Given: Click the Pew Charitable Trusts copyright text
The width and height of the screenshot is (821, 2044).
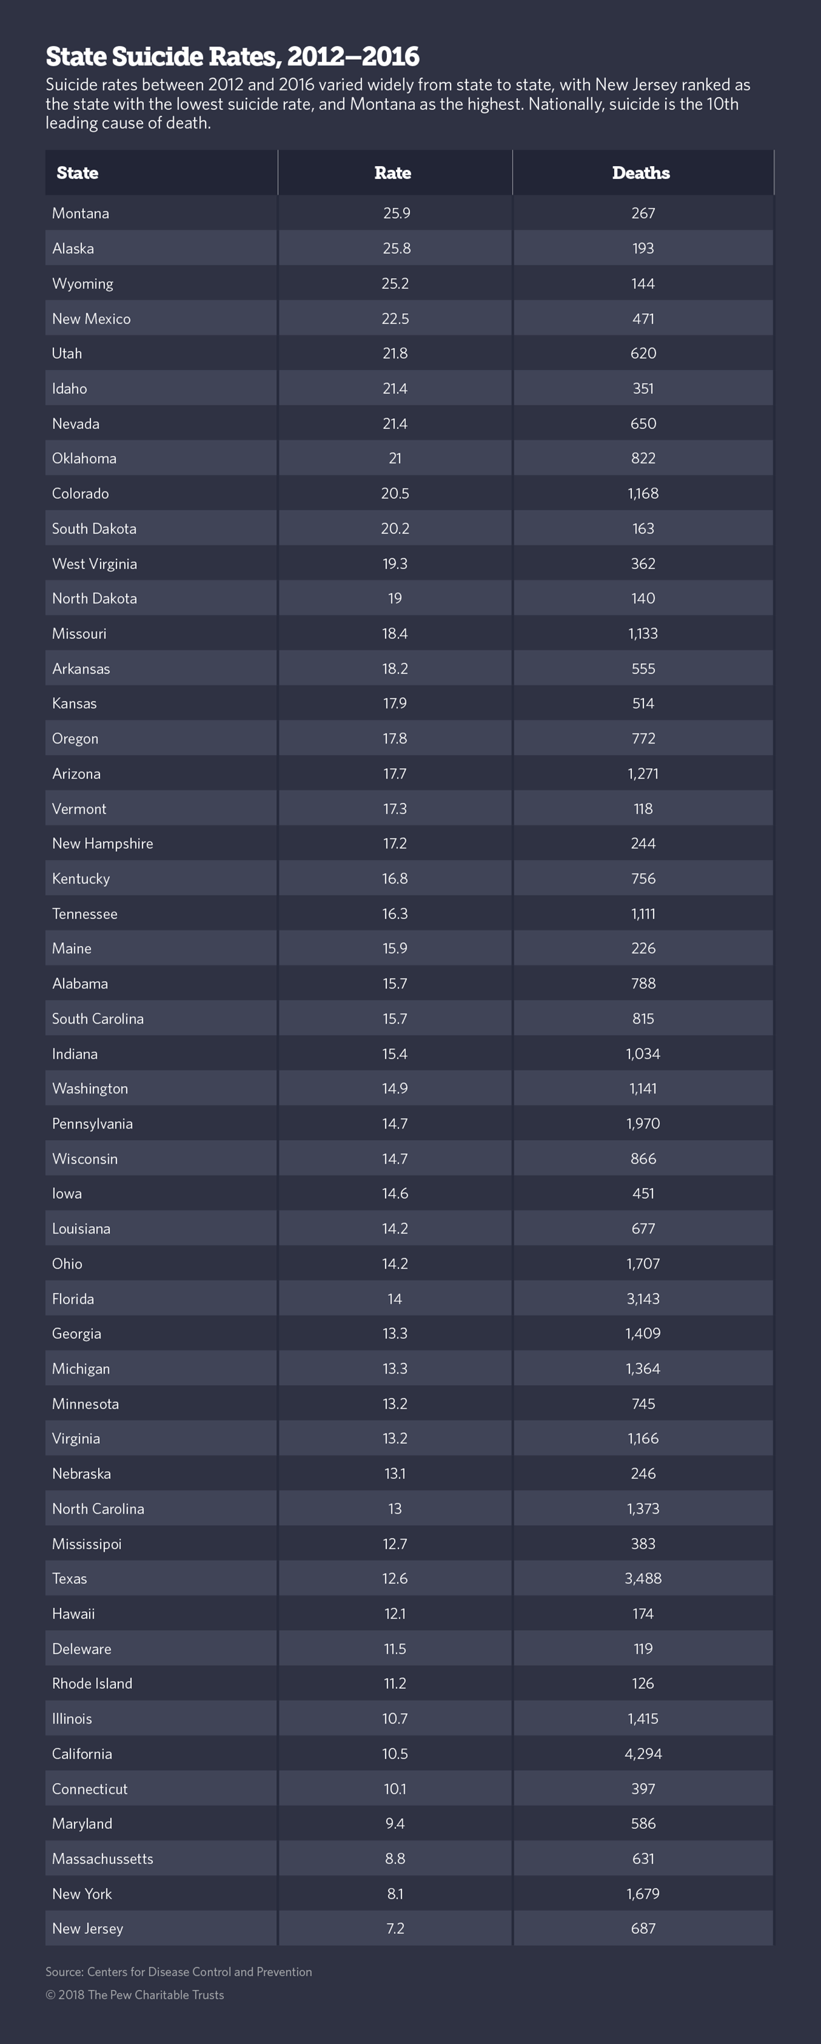Looking at the screenshot, I should click(135, 1995).
